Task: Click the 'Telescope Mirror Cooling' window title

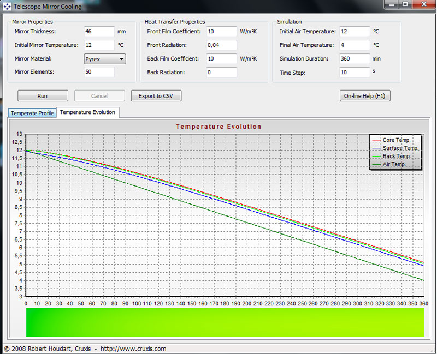Action: pos(48,7)
